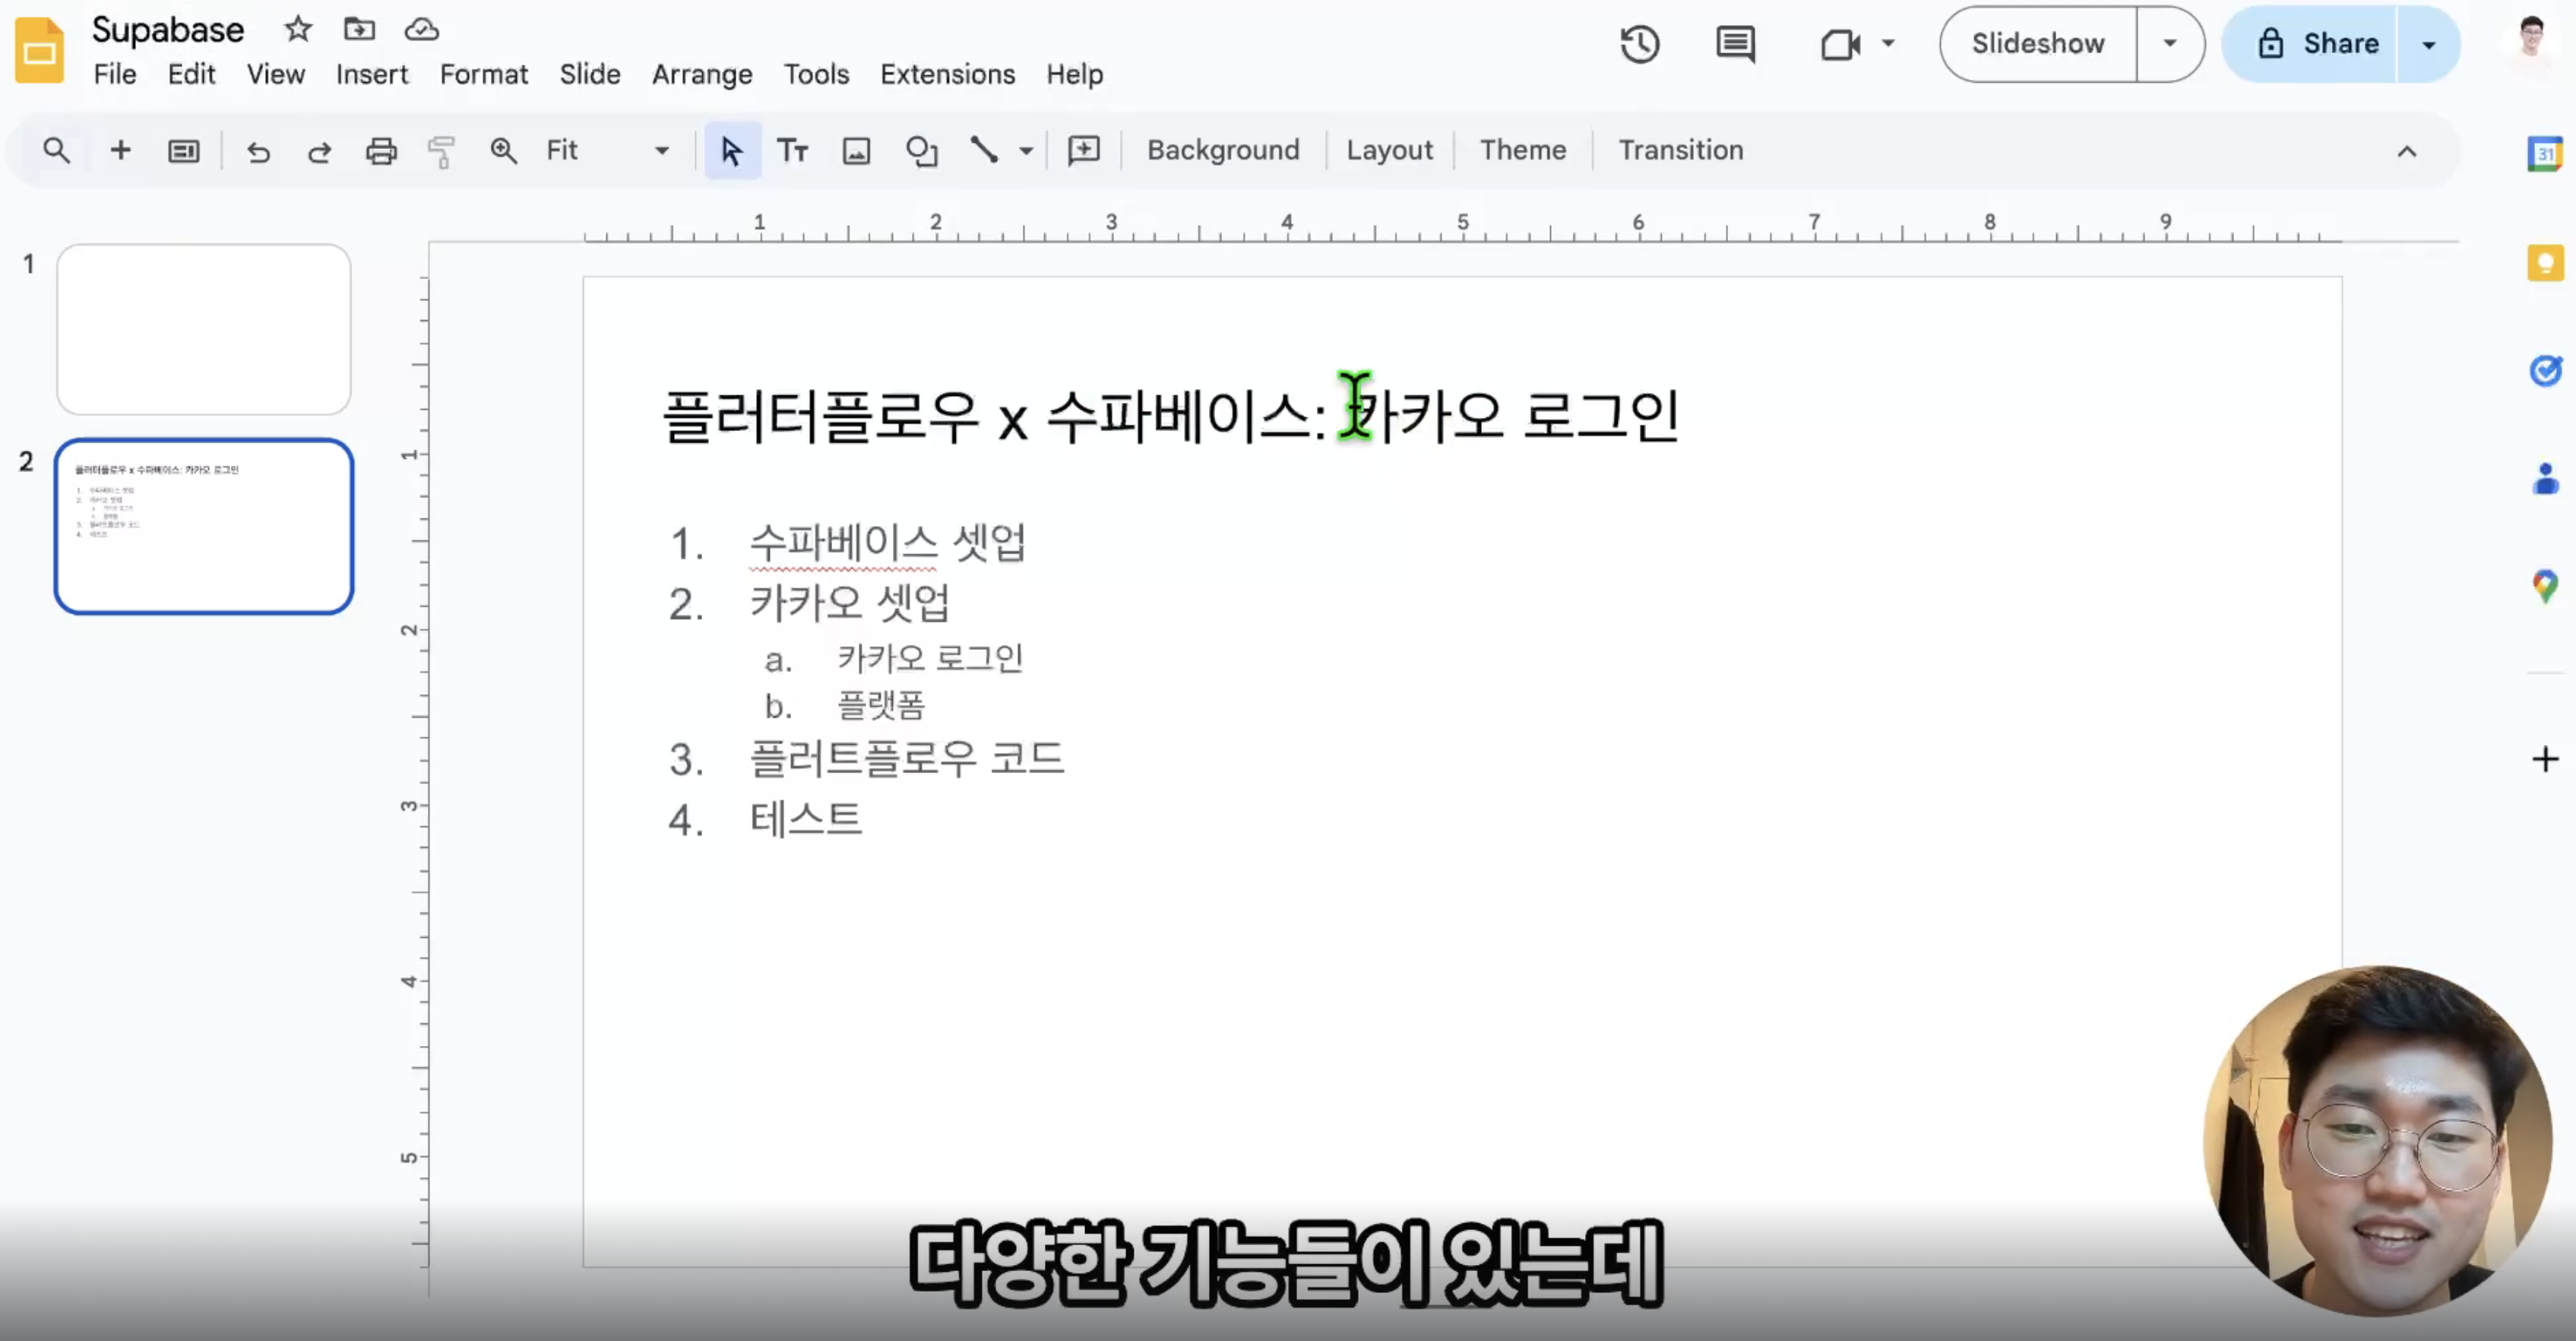The image size is (2576, 1341).
Task: Insert a text box
Action: click(793, 151)
